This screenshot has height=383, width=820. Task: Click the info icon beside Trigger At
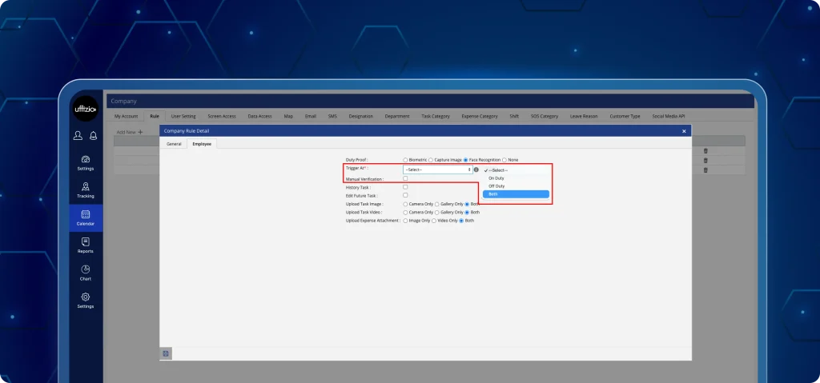(476, 170)
